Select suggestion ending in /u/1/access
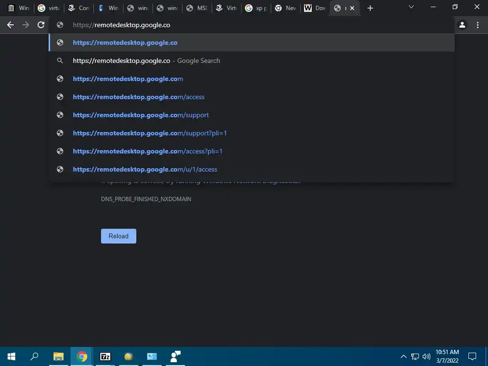Viewport: 488px width, 366px height. point(252,169)
